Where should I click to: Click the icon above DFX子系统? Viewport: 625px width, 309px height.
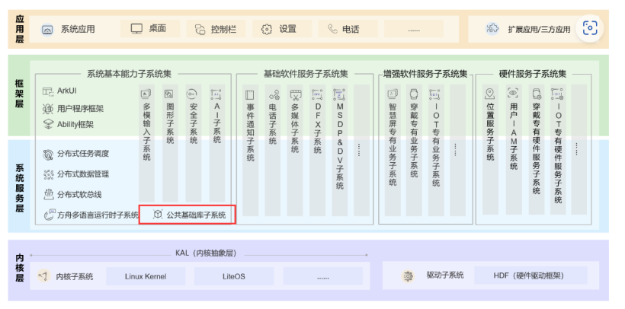(317, 94)
